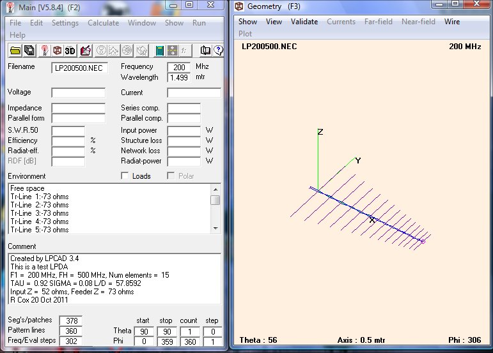493x353 pixels.
Task: Open the Window menu
Action: pos(142,23)
